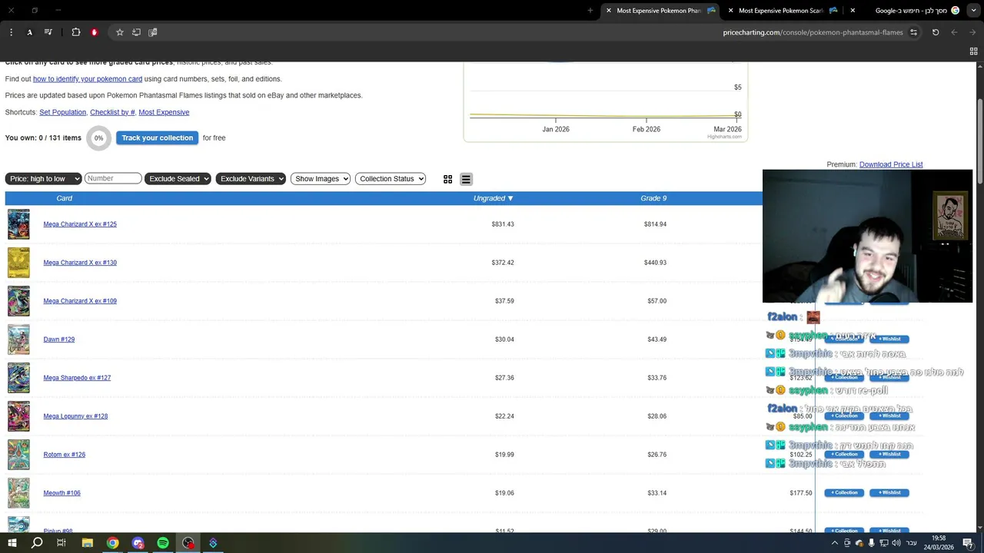This screenshot has width=984, height=553.
Task: Click the Dawn #129 card thumbnail
Action: point(18,339)
